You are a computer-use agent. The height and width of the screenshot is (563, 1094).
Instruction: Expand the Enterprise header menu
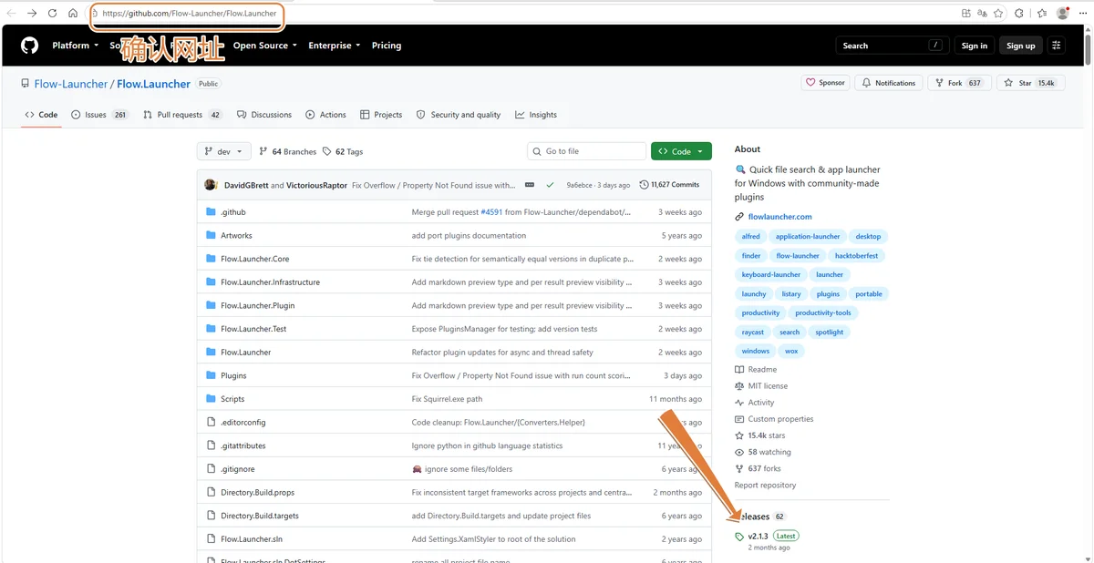click(335, 46)
